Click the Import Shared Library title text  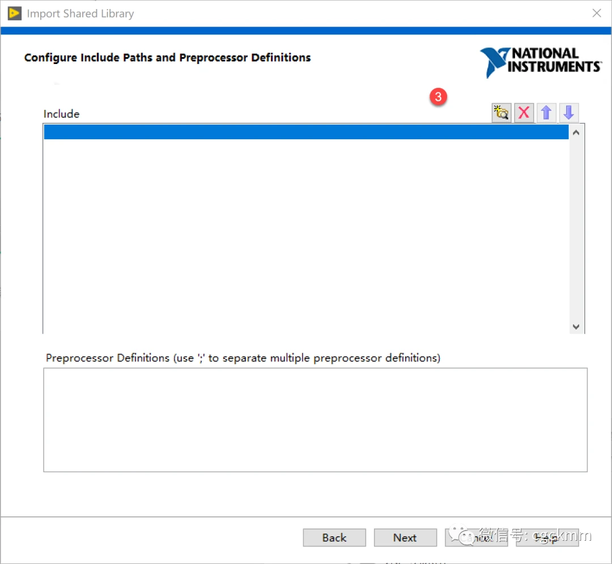click(80, 14)
